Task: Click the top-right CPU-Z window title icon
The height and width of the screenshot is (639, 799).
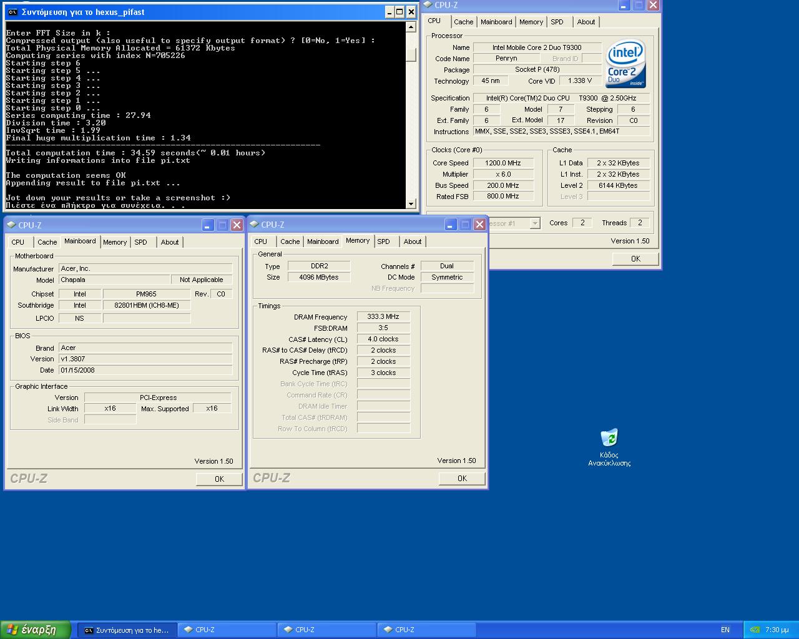Action: pyautogui.click(x=428, y=5)
